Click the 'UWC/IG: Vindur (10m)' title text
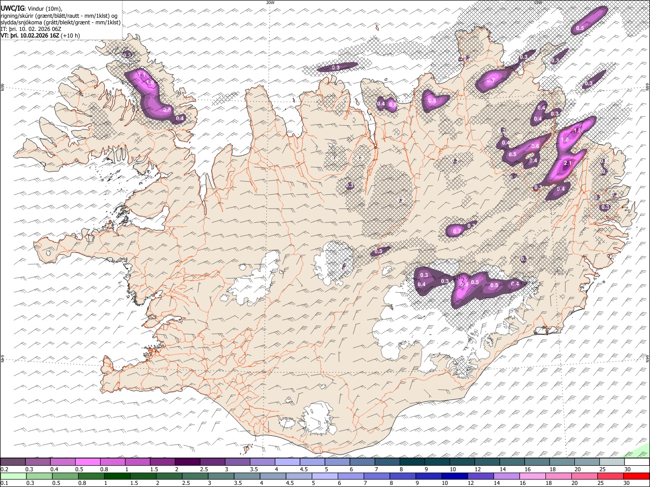This screenshot has width=650, height=487. (x=31, y=8)
